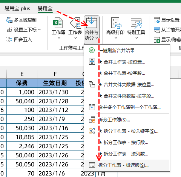Choose 合并文件夹数据-按字段 menu item
Viewport: 181px width, 177px height.
[x=127, y=96]
